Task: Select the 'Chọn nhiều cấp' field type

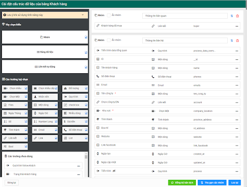Action: (x=45, y=88)
